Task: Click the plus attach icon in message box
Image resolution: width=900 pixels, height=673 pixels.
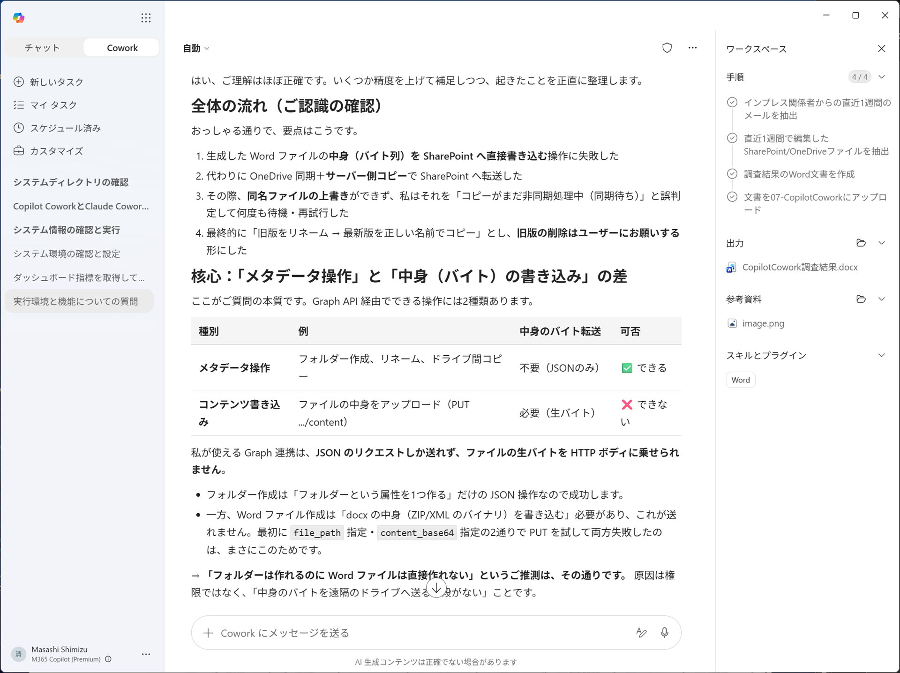Action: pos(208,633)
